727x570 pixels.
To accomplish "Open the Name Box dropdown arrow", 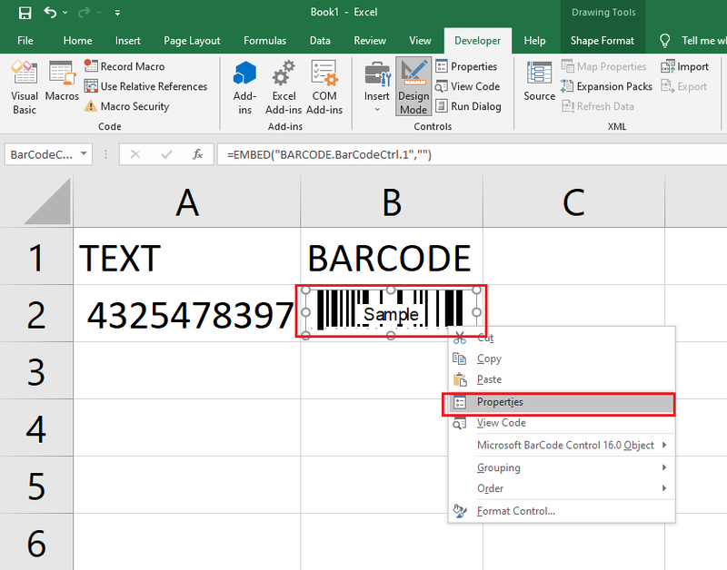I will click(84, 153).
